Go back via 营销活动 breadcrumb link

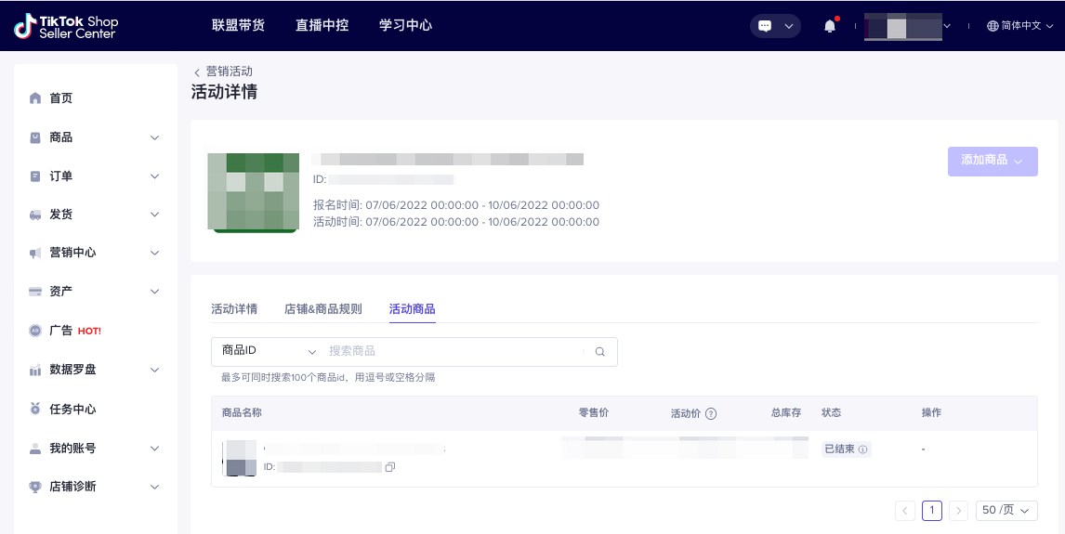coord(229,72)
